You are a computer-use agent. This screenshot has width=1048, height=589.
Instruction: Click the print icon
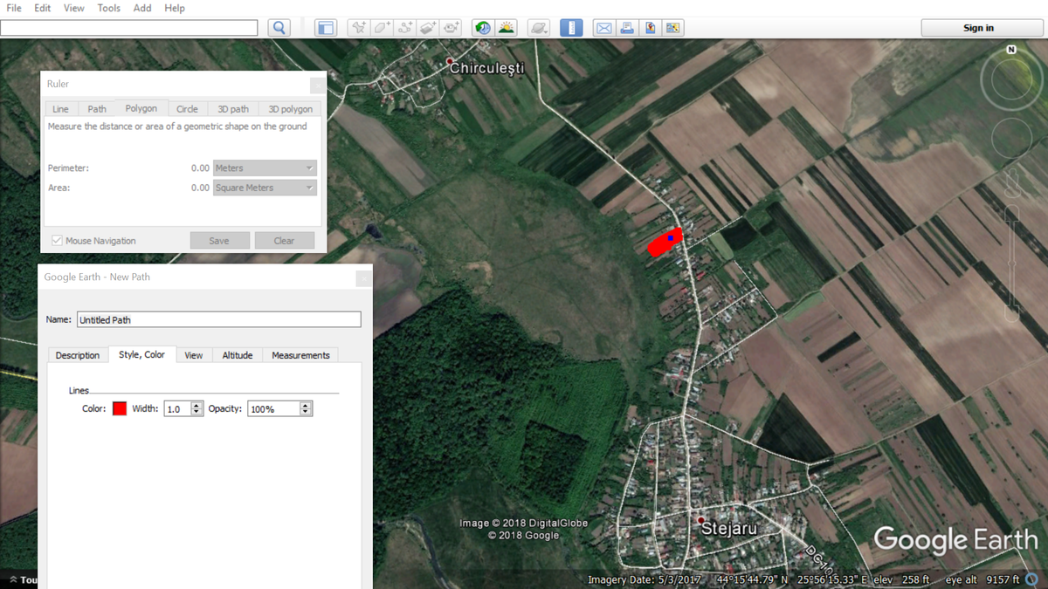[626, 28]
